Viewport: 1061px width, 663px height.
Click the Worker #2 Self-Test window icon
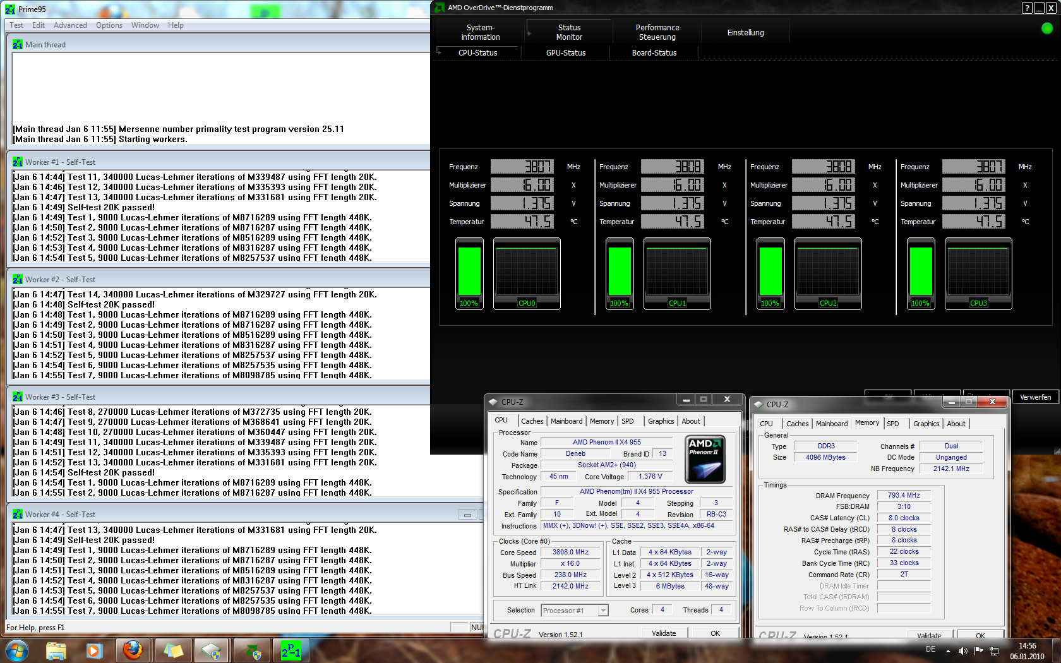(18, 280)
